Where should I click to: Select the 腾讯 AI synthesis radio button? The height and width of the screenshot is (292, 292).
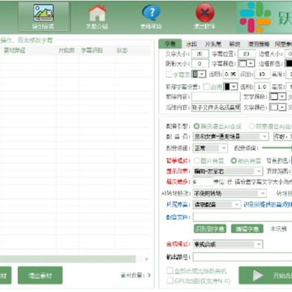tap(196, 126)
